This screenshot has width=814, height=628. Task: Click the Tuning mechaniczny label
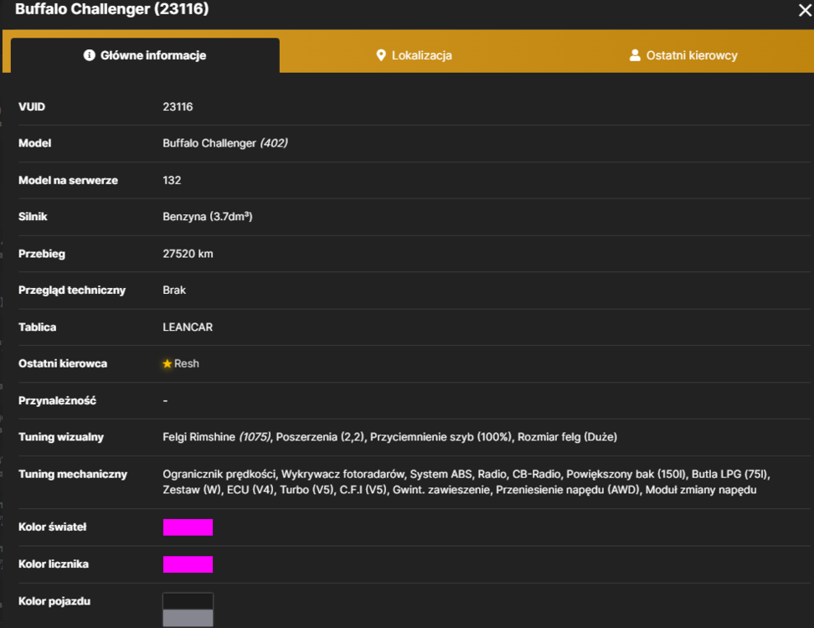pos(73,475)
